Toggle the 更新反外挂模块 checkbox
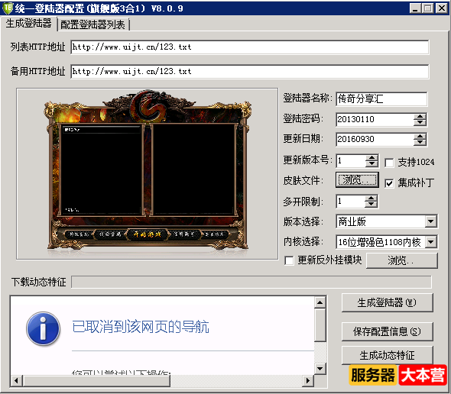This screenshot has height=394, width=451. click(x=289, y=260)
